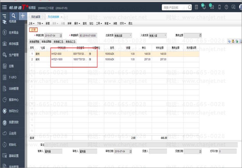
Task: Click the 搜索产品功能 search field
Action: [x=175, y=8]
